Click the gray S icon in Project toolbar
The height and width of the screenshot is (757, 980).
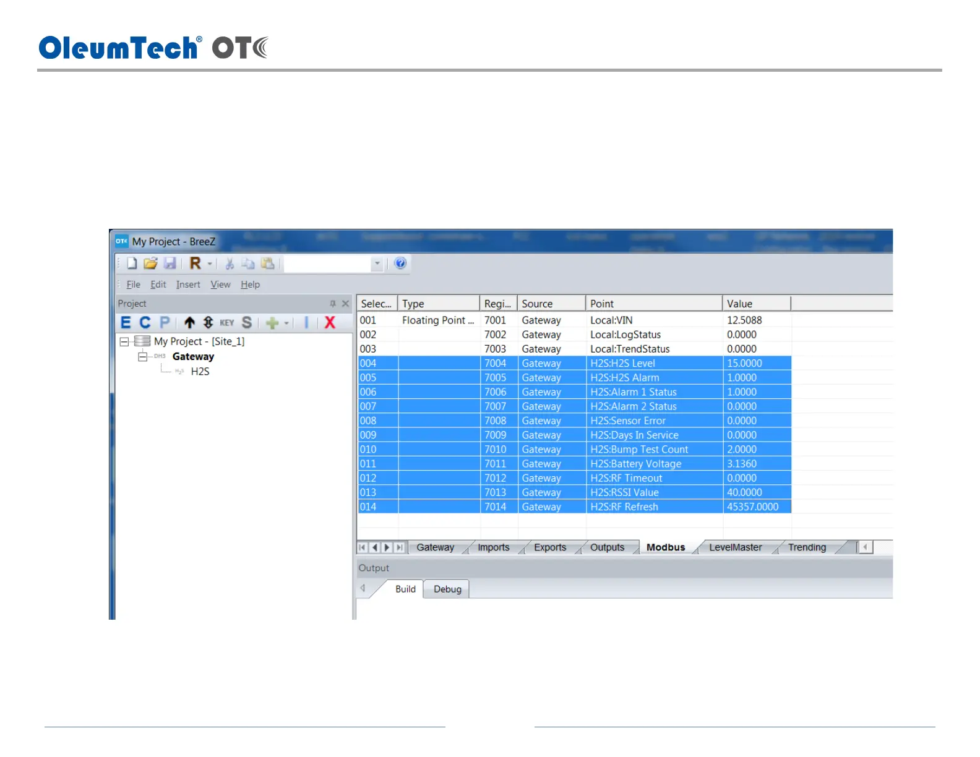tap(247, 322)
